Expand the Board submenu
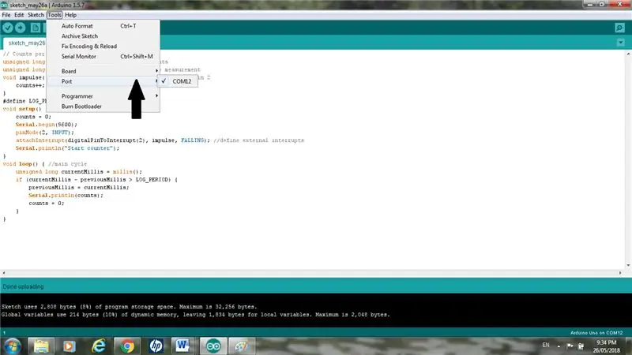 click(103, 71)
